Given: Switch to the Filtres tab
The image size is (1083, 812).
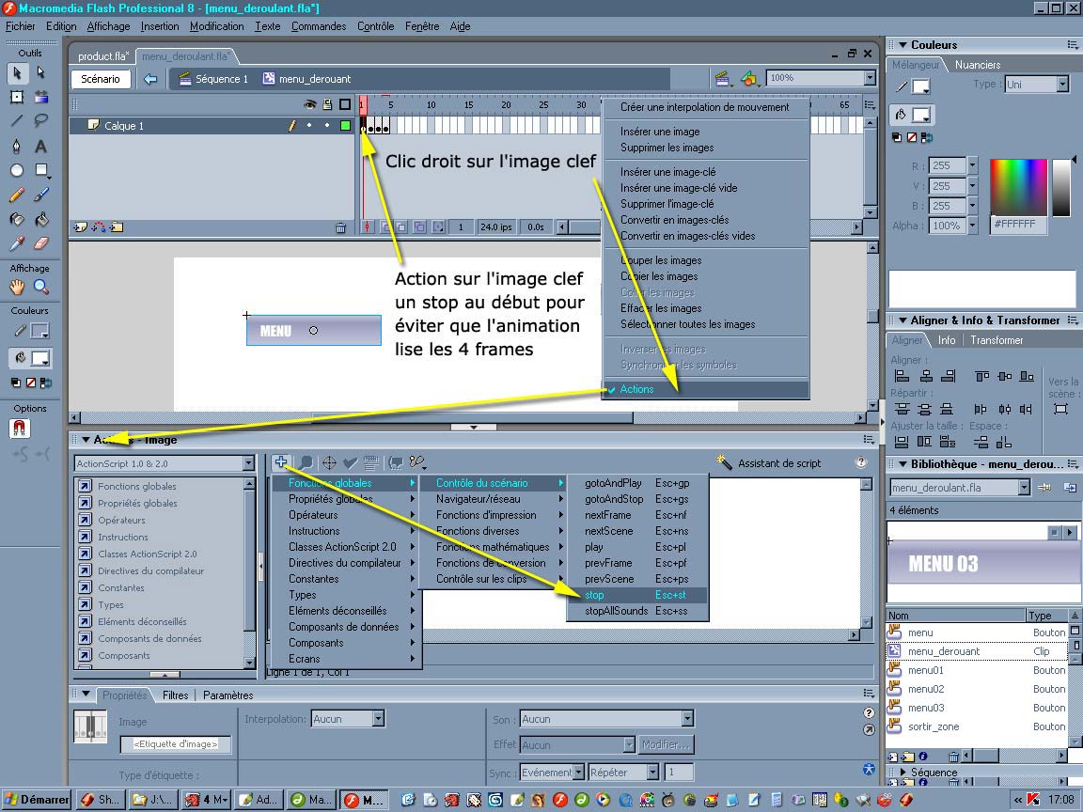Looking at the screenshot, I should (x=176, y=695).
